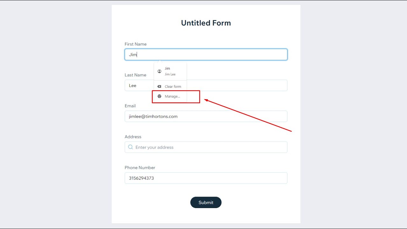The width and height of the screenshot is (407, 229).
Task: Click the Chrome icon next to Manage
Action: coord(159,96)
